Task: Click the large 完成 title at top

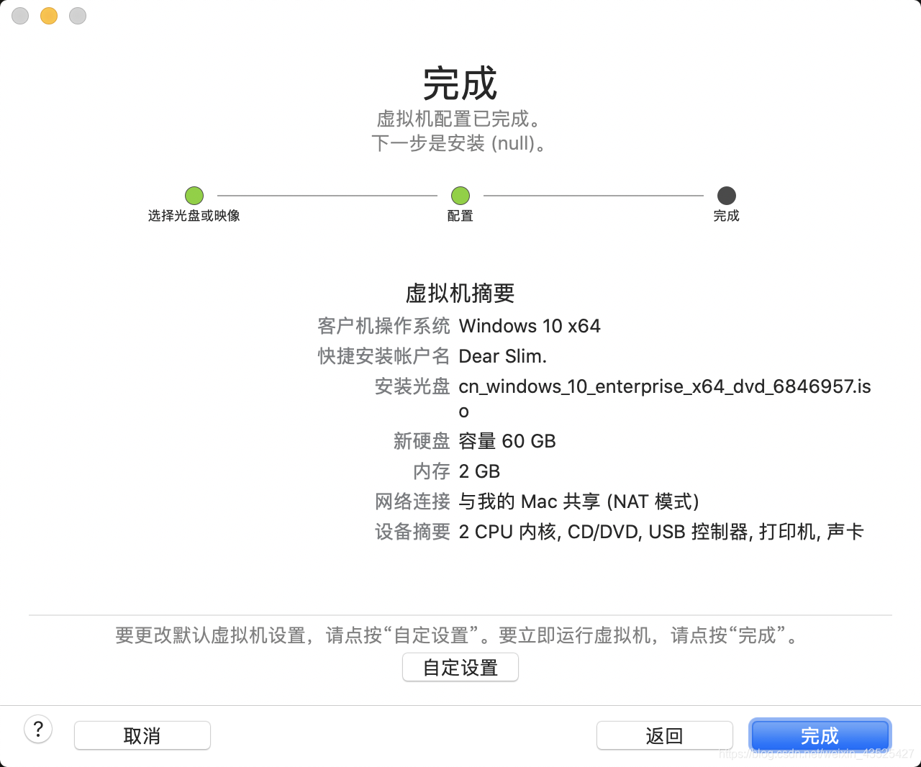Action: [460, 83]
